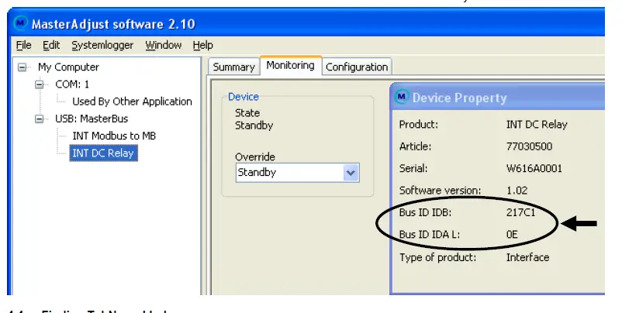Switch to the Summary tab
This screenshot has height=313, width=622.
click(233, 67)
